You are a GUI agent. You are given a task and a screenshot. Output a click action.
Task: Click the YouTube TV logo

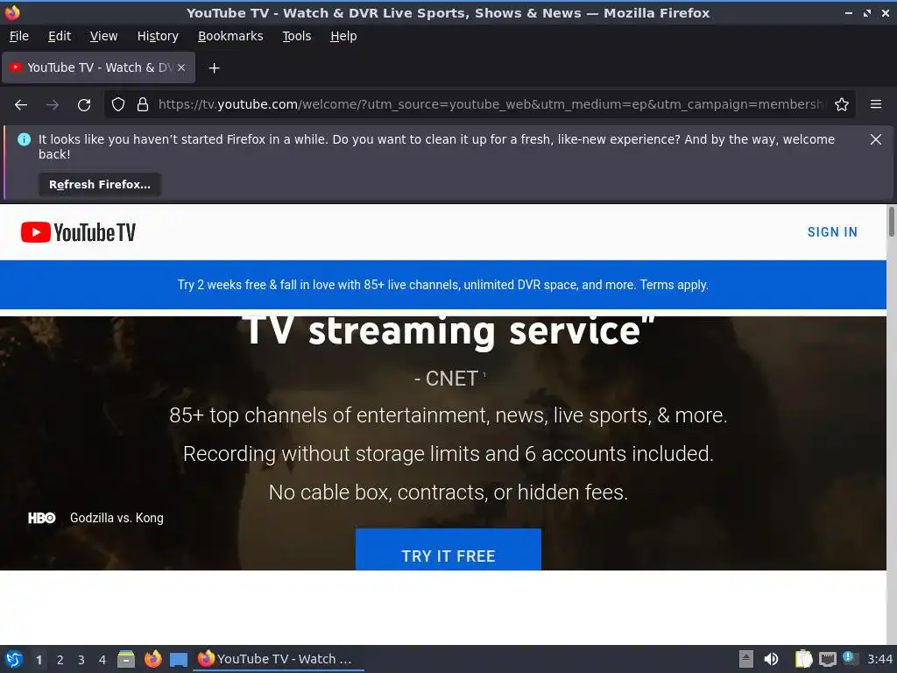(x=78, y=232)
